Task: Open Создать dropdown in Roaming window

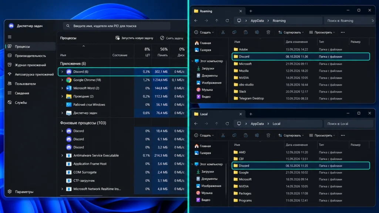Action: (x=204, y=33)
